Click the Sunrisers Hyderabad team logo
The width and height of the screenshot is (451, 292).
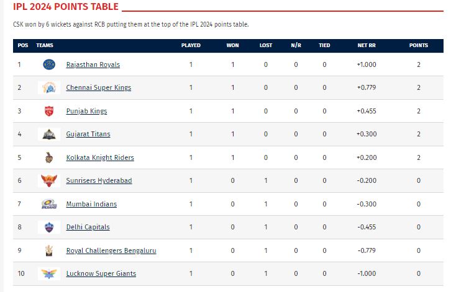(48, 180)
